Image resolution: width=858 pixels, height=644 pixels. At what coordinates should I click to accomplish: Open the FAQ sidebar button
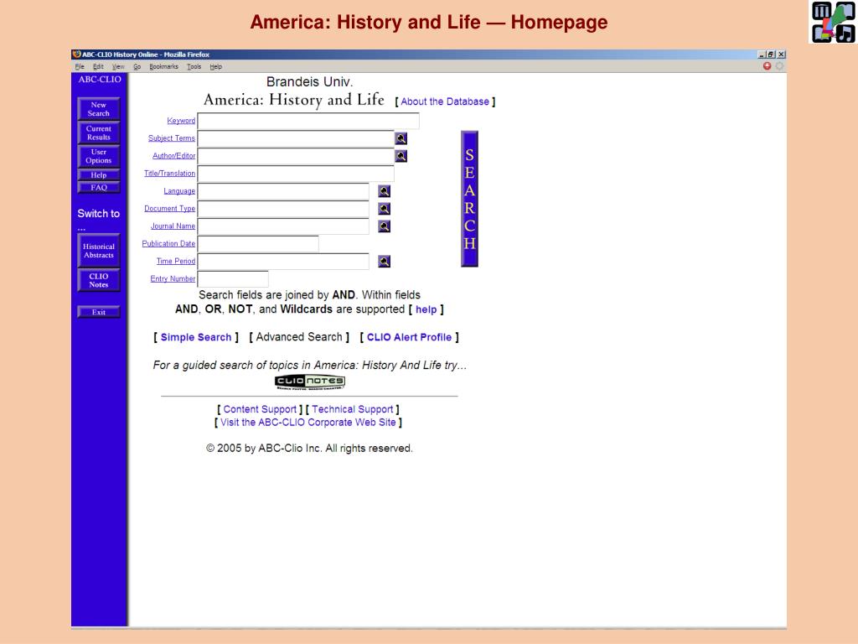pos(99,188)
